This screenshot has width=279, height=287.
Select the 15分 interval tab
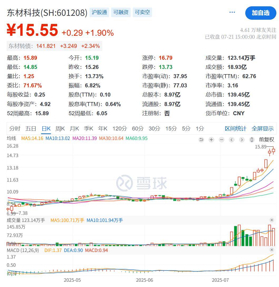171,128
